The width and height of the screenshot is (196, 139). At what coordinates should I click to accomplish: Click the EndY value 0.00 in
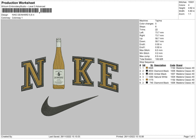[x=158, y=48]
